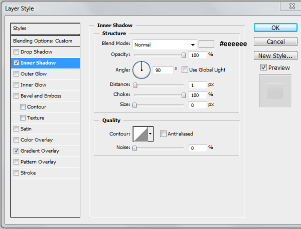
Task: Click the Noise value field
Action: click(x=198, y=148)
